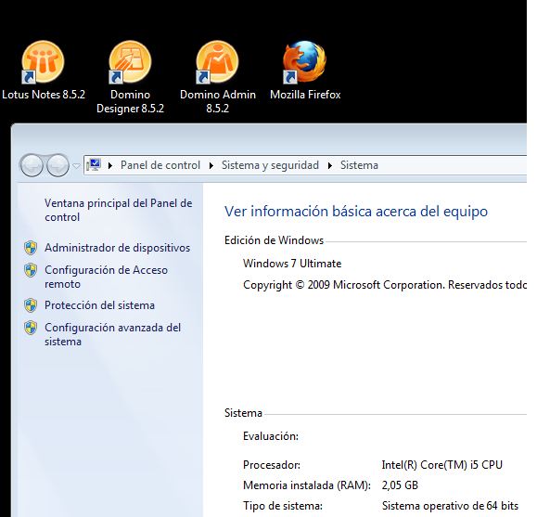Click the Procesador label
The width and height of the screenshot is (537, 517).
272,465
